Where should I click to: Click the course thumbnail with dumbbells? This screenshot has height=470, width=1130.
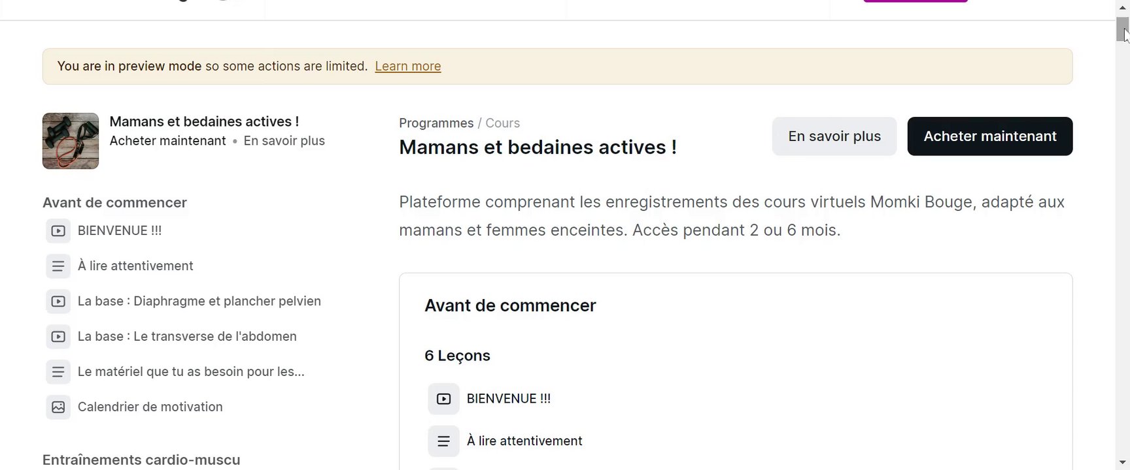pos(71,141)
